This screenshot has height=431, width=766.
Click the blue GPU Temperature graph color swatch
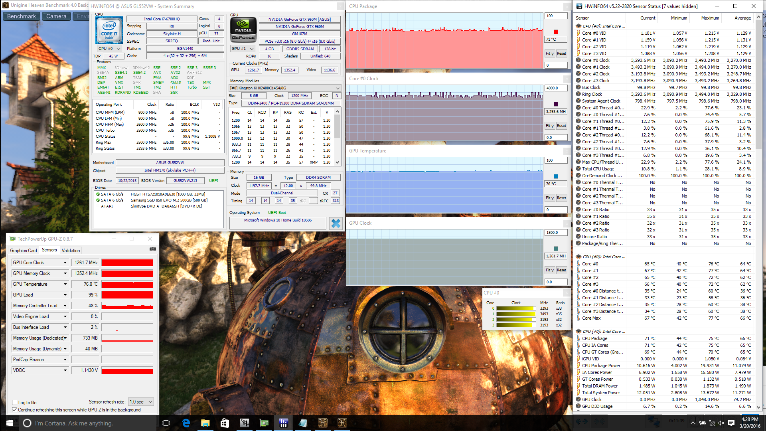tap(556, 176)
